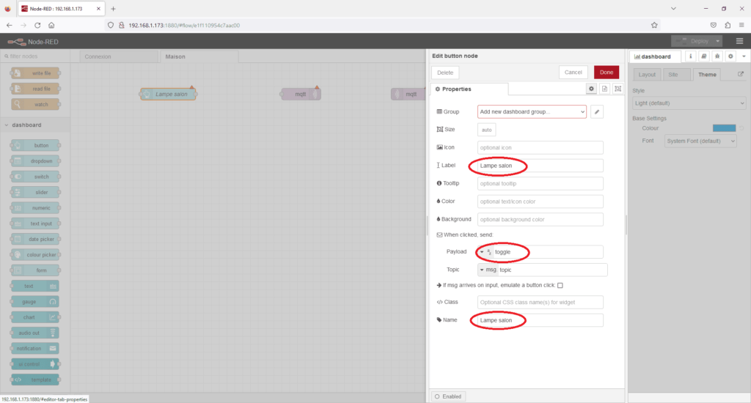
Task: Toggle the Enabled node state button
Action: coord(447,396)
